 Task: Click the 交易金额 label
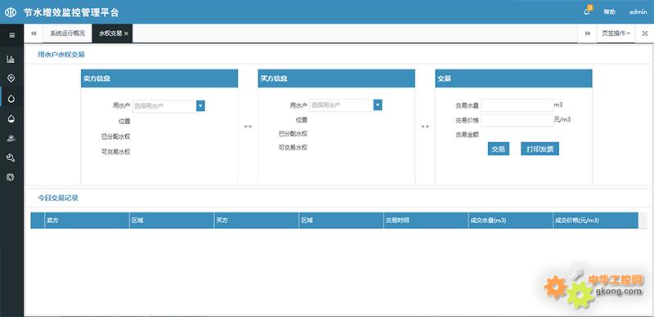click(x=467, y=135)
